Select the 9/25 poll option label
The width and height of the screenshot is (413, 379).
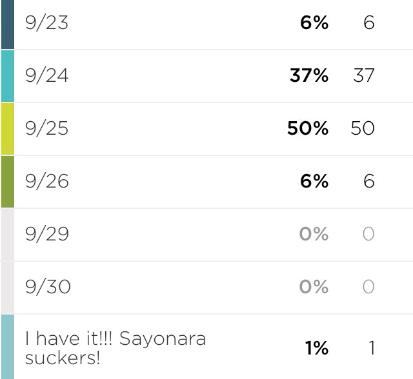click(x=47, y=129)
